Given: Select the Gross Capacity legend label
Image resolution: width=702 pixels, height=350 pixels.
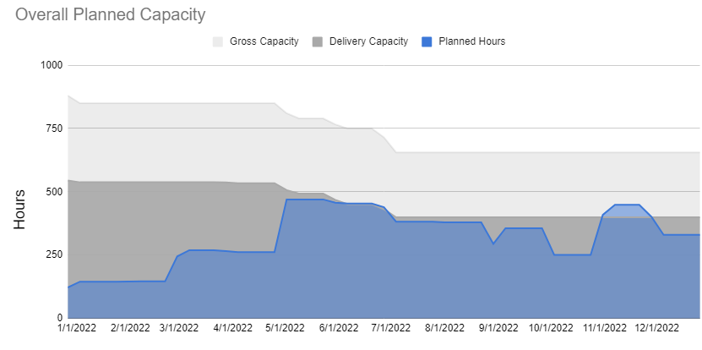Looking at the screenshot, I should coord(264,41).
